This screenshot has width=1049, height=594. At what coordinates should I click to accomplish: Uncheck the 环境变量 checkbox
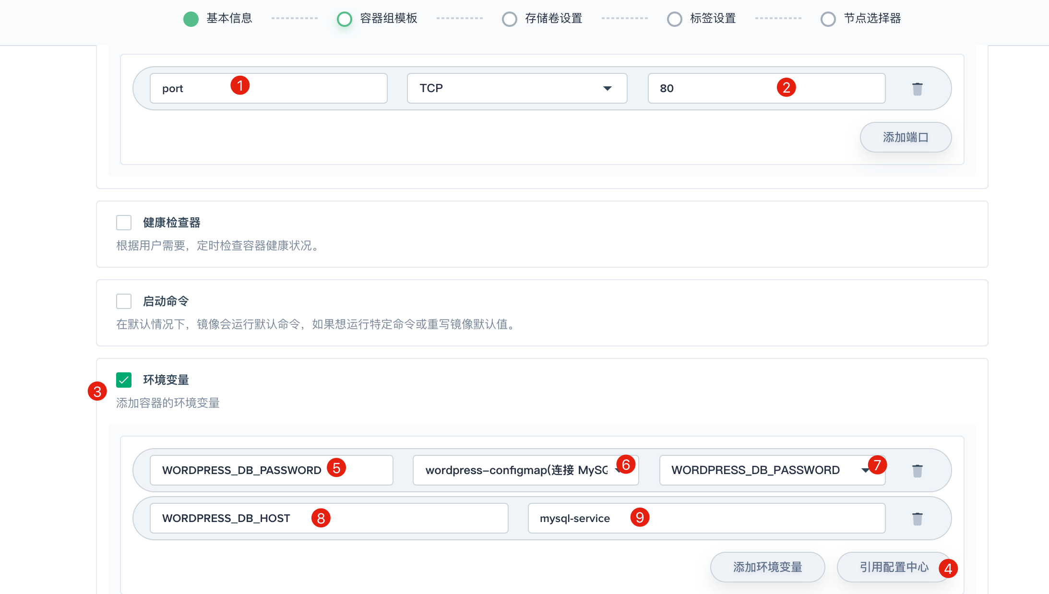click(124, 380)
